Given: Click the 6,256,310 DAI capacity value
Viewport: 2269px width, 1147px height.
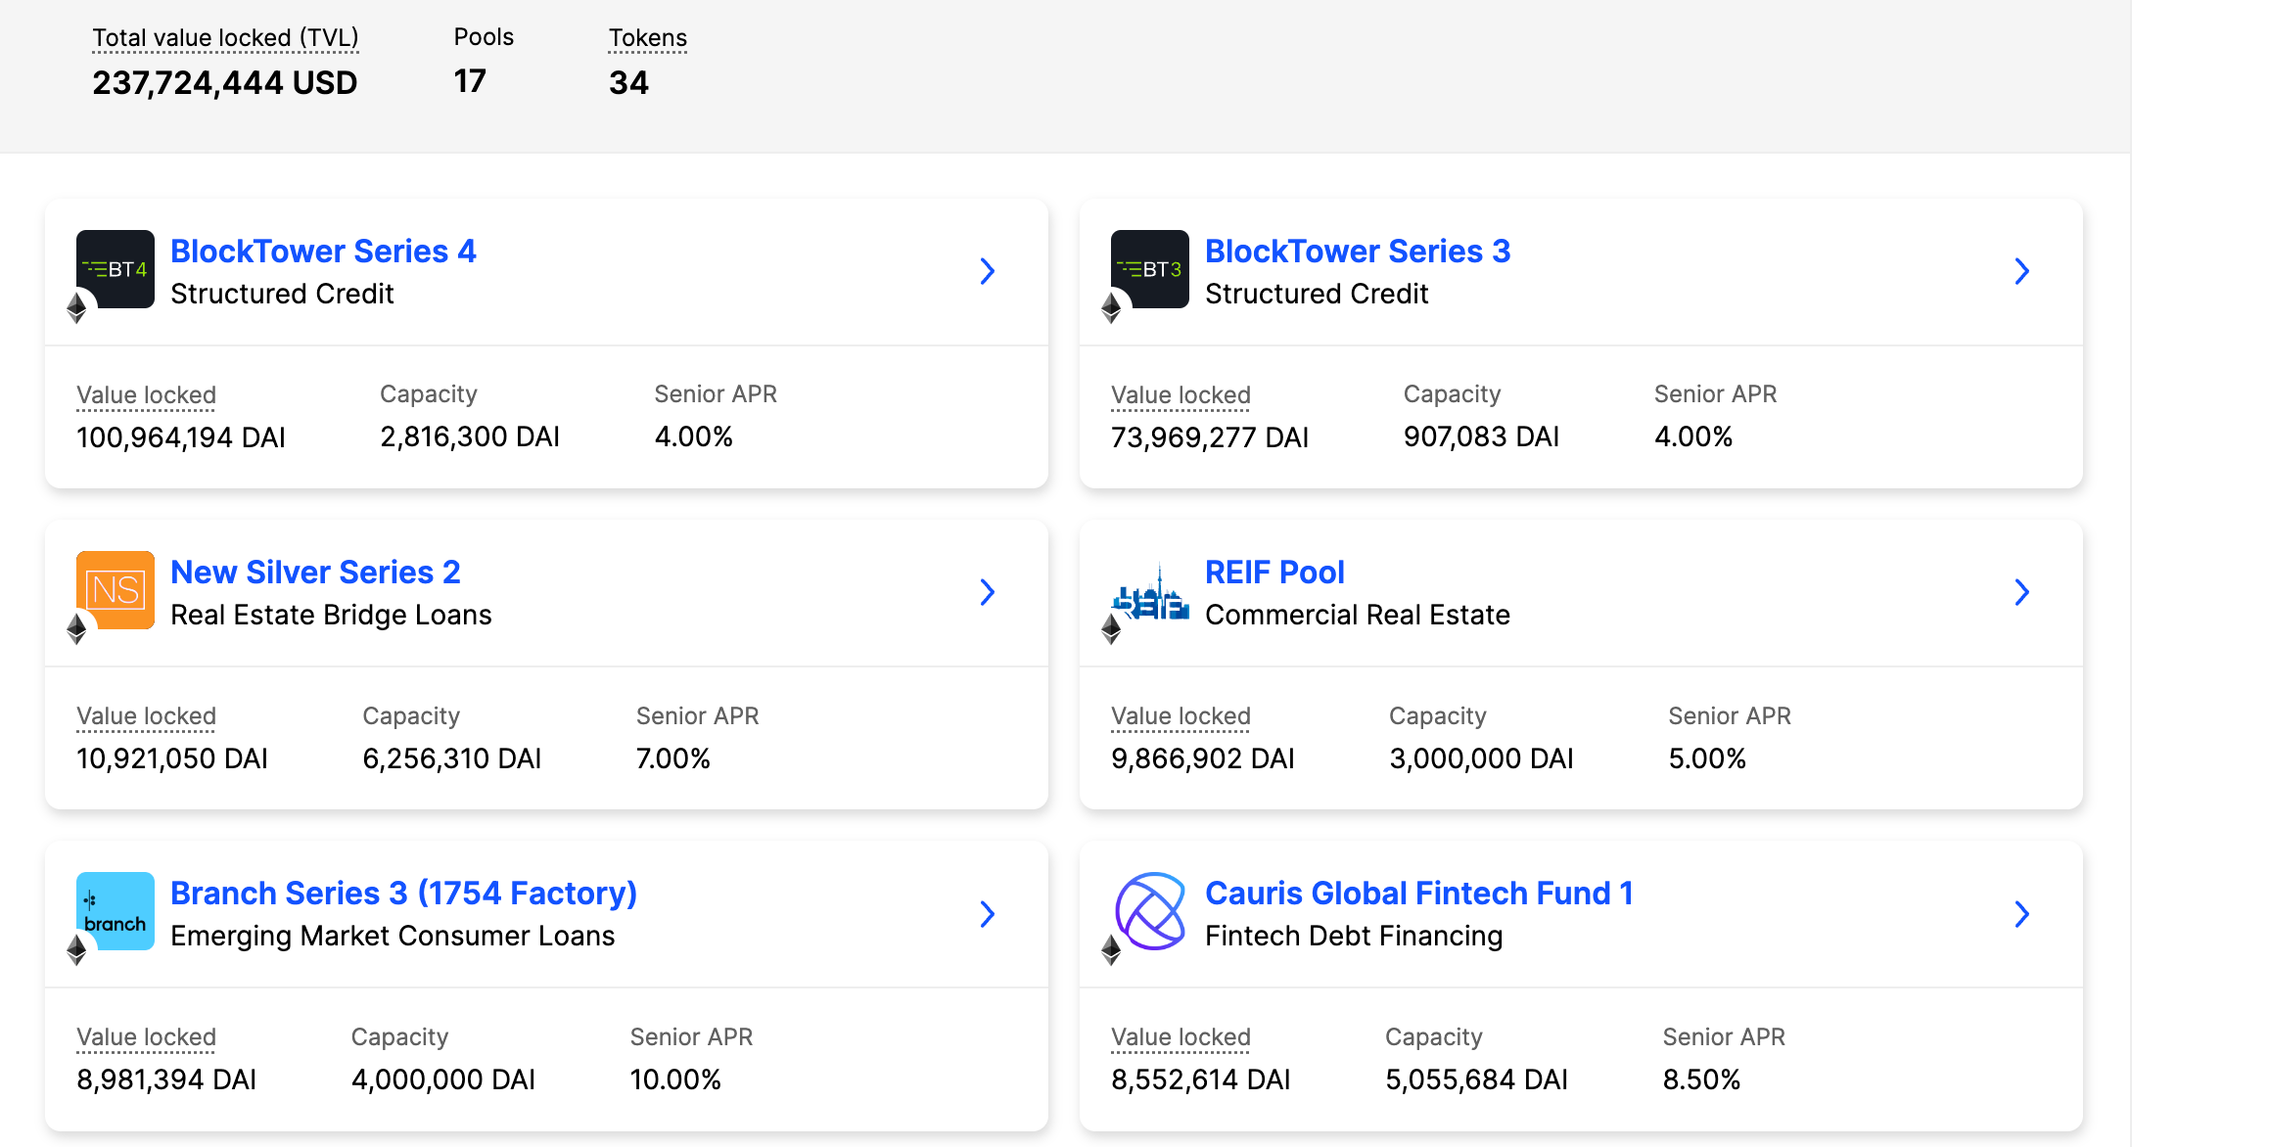Looking at the screenshot, I should click(x=452, y=758).
